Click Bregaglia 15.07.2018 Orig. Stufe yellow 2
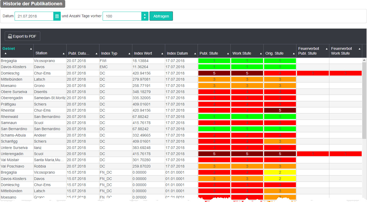This screenshot has height=202, width=367. [x=280, y=172]
